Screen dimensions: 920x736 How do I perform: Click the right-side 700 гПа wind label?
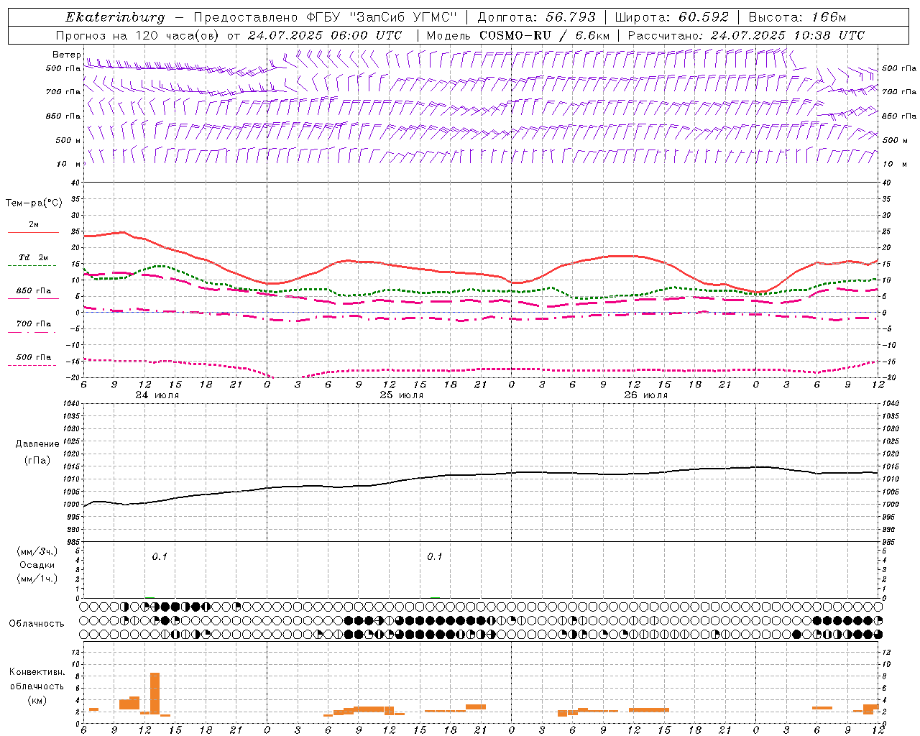coord(899,92)
